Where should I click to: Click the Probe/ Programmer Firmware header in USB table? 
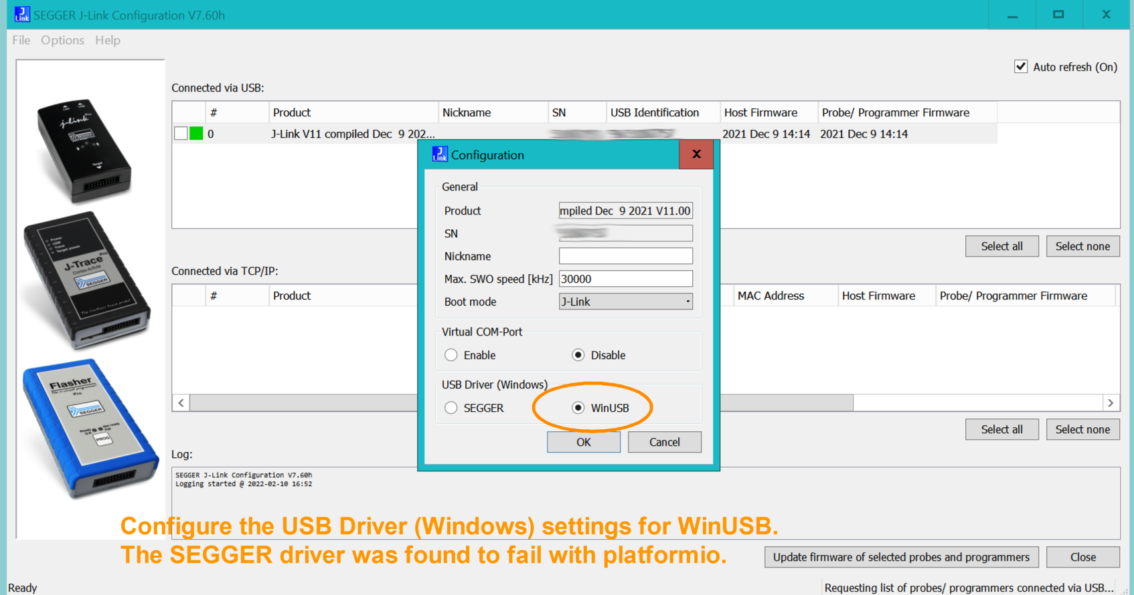pyautogui.click(x=907, y=112)
